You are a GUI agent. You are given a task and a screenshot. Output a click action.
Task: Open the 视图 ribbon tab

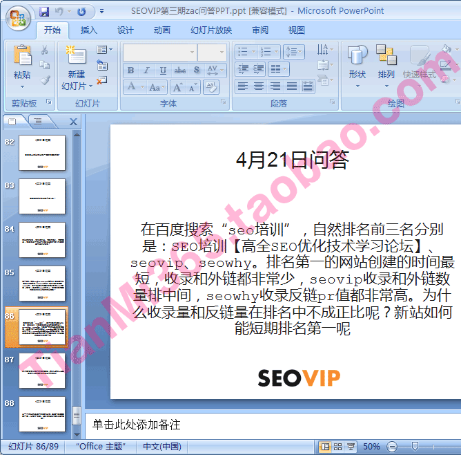point(296,30)
